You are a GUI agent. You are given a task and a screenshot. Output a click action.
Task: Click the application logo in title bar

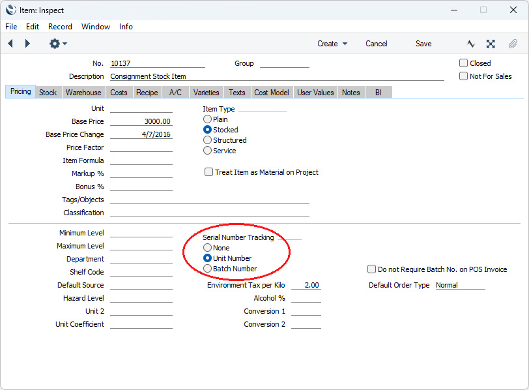(11, 10)
